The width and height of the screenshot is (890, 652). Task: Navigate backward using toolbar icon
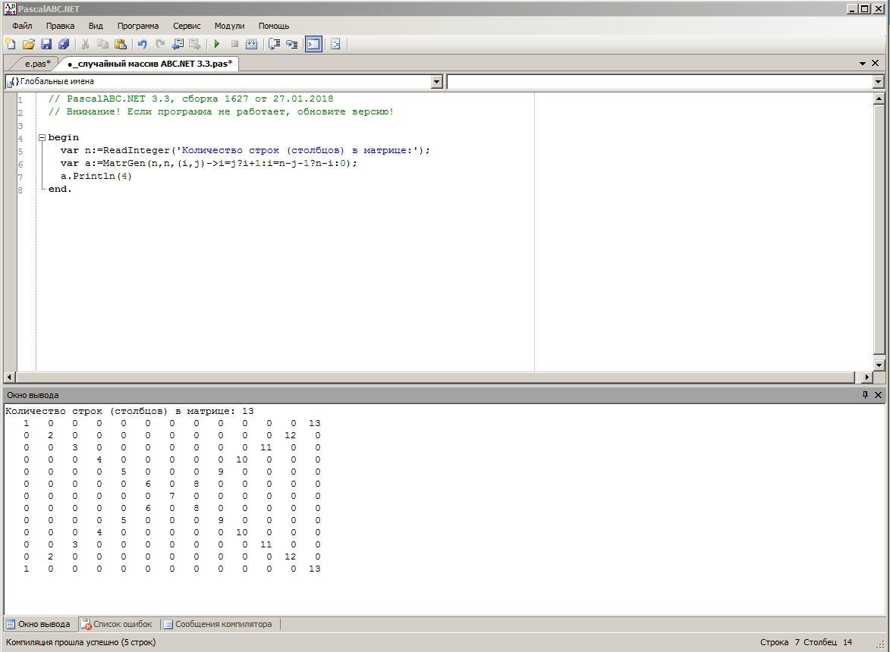[178, 44]
